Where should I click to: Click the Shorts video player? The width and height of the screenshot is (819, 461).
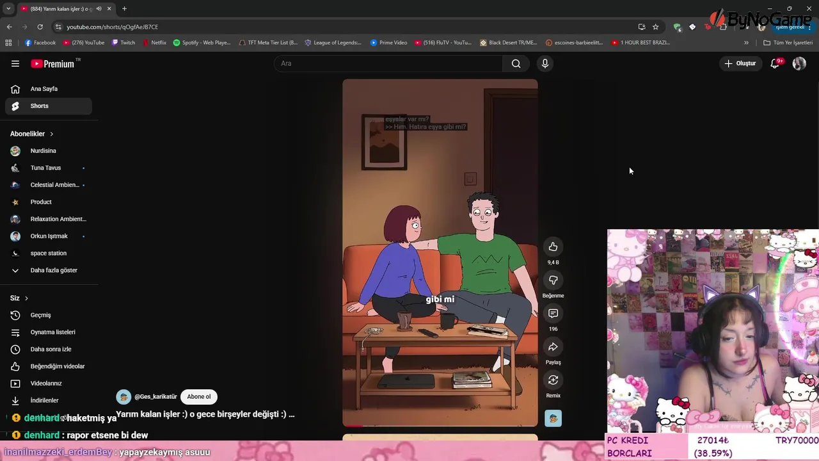(440, 253)
